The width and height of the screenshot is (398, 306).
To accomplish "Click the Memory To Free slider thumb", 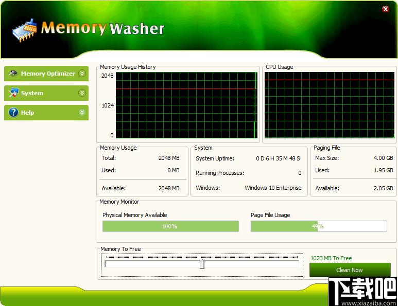I will pos(202,264).
